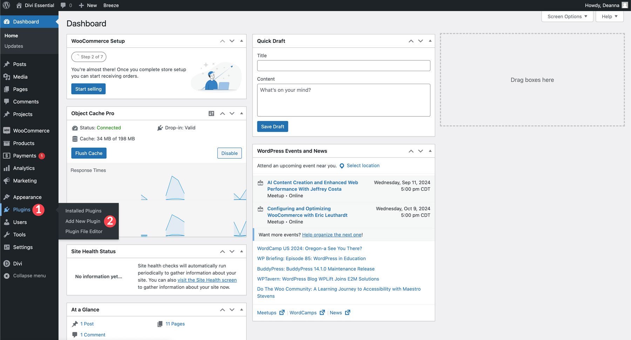Toggle the WooCommerce Setup panel collapse arrow
631x340 pixels.
pyautogui.click(x=242, y=41)
